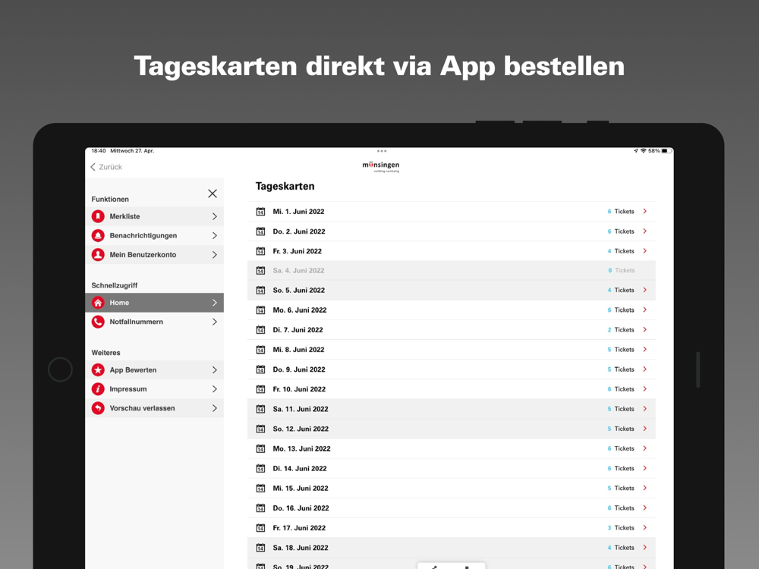Close the side menu with the X icon
Viewport: 759px width, 569px height.
(213, 193)
